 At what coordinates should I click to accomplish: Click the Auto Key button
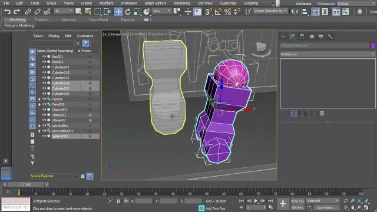pos(297,201)
